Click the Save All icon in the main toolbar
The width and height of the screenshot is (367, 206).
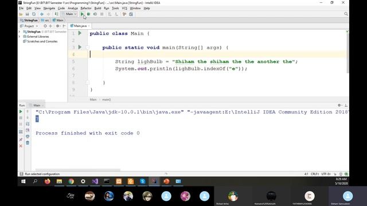coord(28,14)
